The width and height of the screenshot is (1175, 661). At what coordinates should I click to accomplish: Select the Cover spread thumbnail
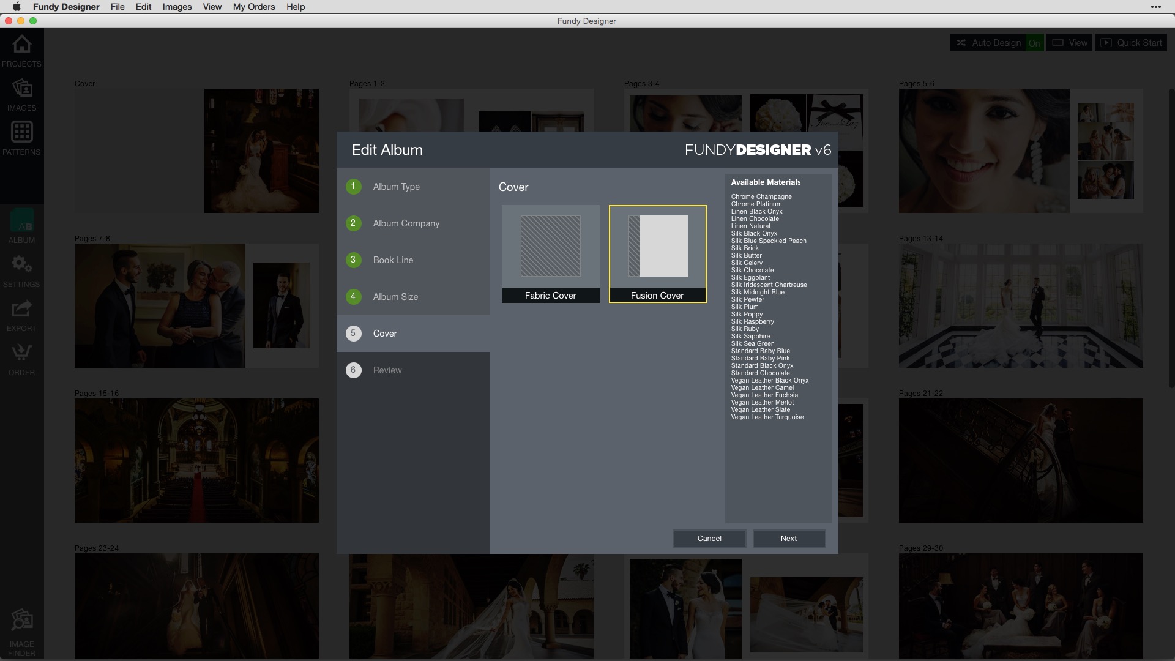pos(196,151)
